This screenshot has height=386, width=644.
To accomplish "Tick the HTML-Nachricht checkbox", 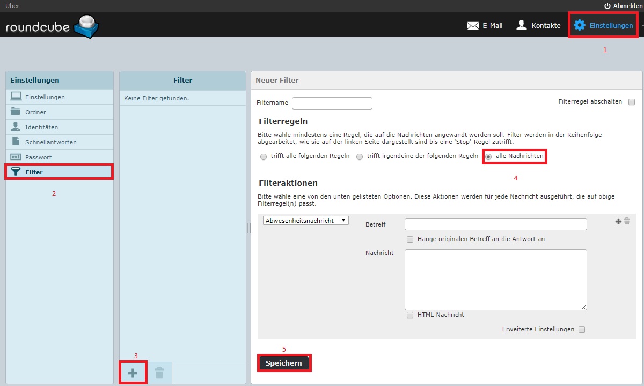I will coord(410,315).
